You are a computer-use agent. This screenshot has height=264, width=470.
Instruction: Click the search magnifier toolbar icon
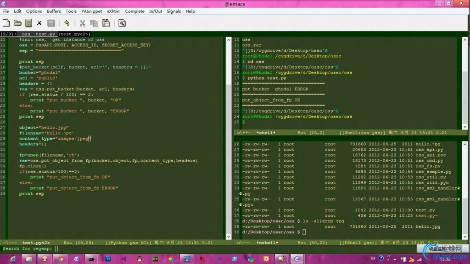point(122,23)
